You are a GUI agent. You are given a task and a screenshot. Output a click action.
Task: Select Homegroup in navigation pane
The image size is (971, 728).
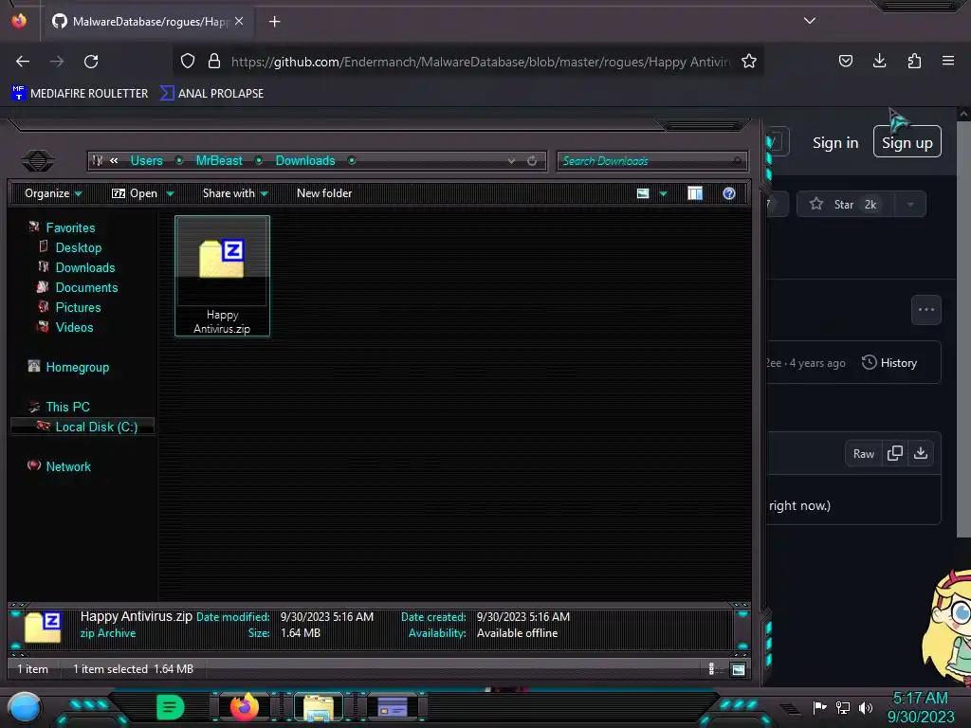(x=78, y=367)
